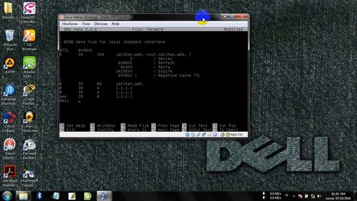Image resolution: width=357 pixels, height=201 pixels.
Task: Select the Acrobat Reader desktop shortcut
Action: (9, 176)
